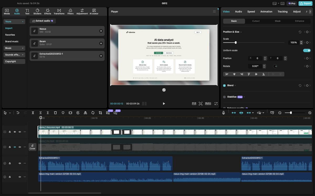
Task: Switch to the Speed tab
Action: (251, 12)
